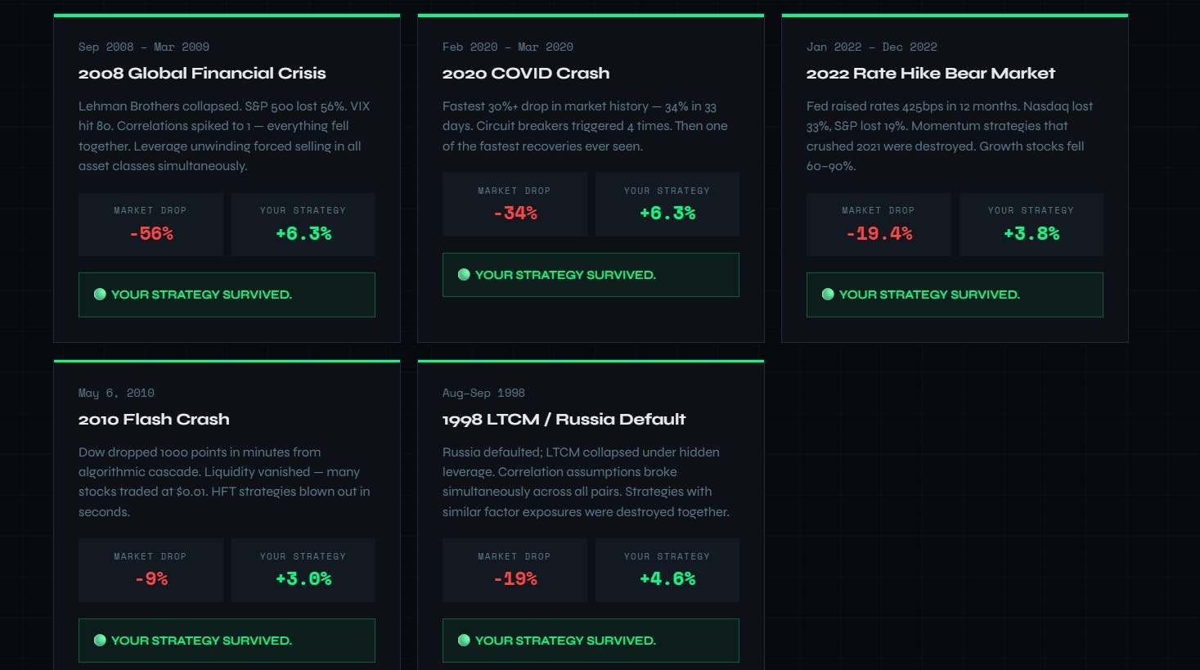Select the 1998 LTCM / Russia Default title

(x=564, y=419)
